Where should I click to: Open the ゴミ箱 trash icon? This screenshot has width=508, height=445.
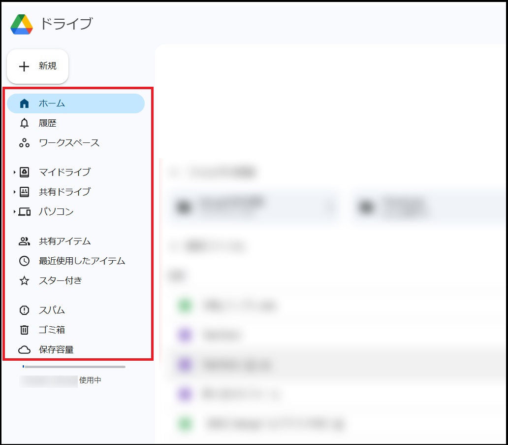[24, 330]
